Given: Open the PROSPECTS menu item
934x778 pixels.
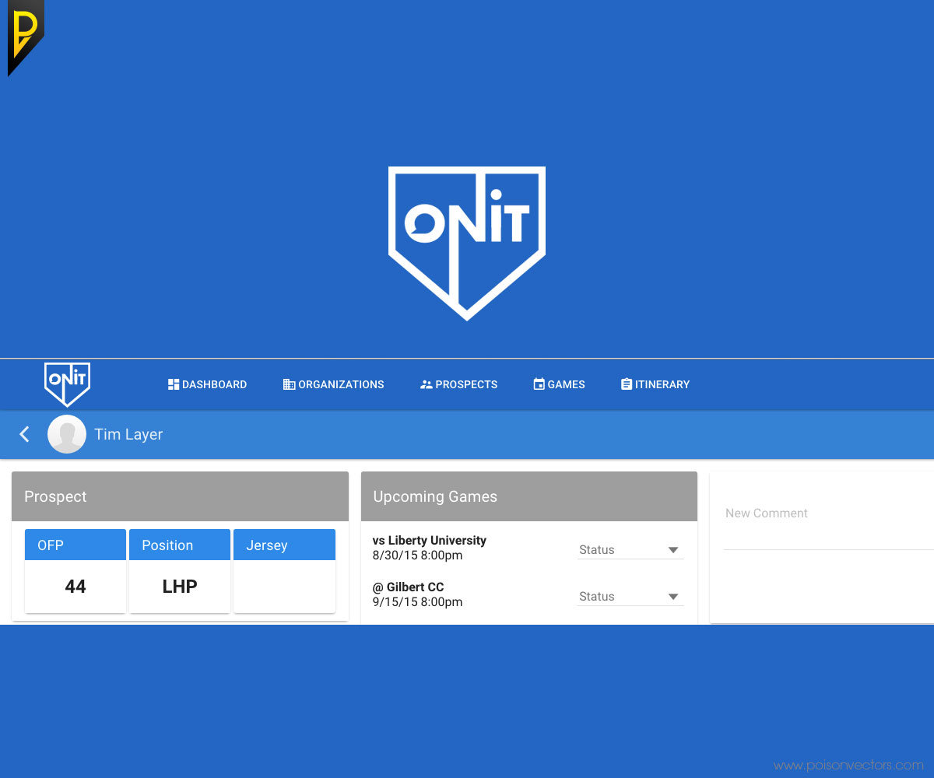Looking at the screenshot, I should [458, 384].
